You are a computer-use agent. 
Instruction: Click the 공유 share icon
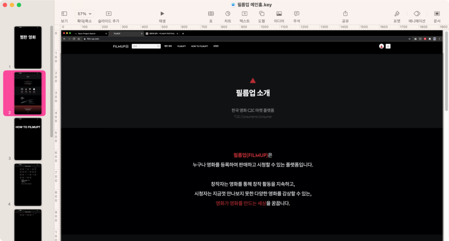click(346, 14)
